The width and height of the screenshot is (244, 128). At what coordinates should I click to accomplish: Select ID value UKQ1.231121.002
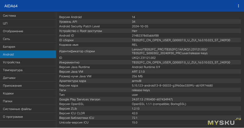[144, 58]
